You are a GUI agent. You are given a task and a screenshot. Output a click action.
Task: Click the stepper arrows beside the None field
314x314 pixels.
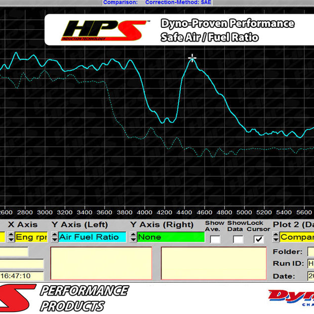click(x=133, y=237)
